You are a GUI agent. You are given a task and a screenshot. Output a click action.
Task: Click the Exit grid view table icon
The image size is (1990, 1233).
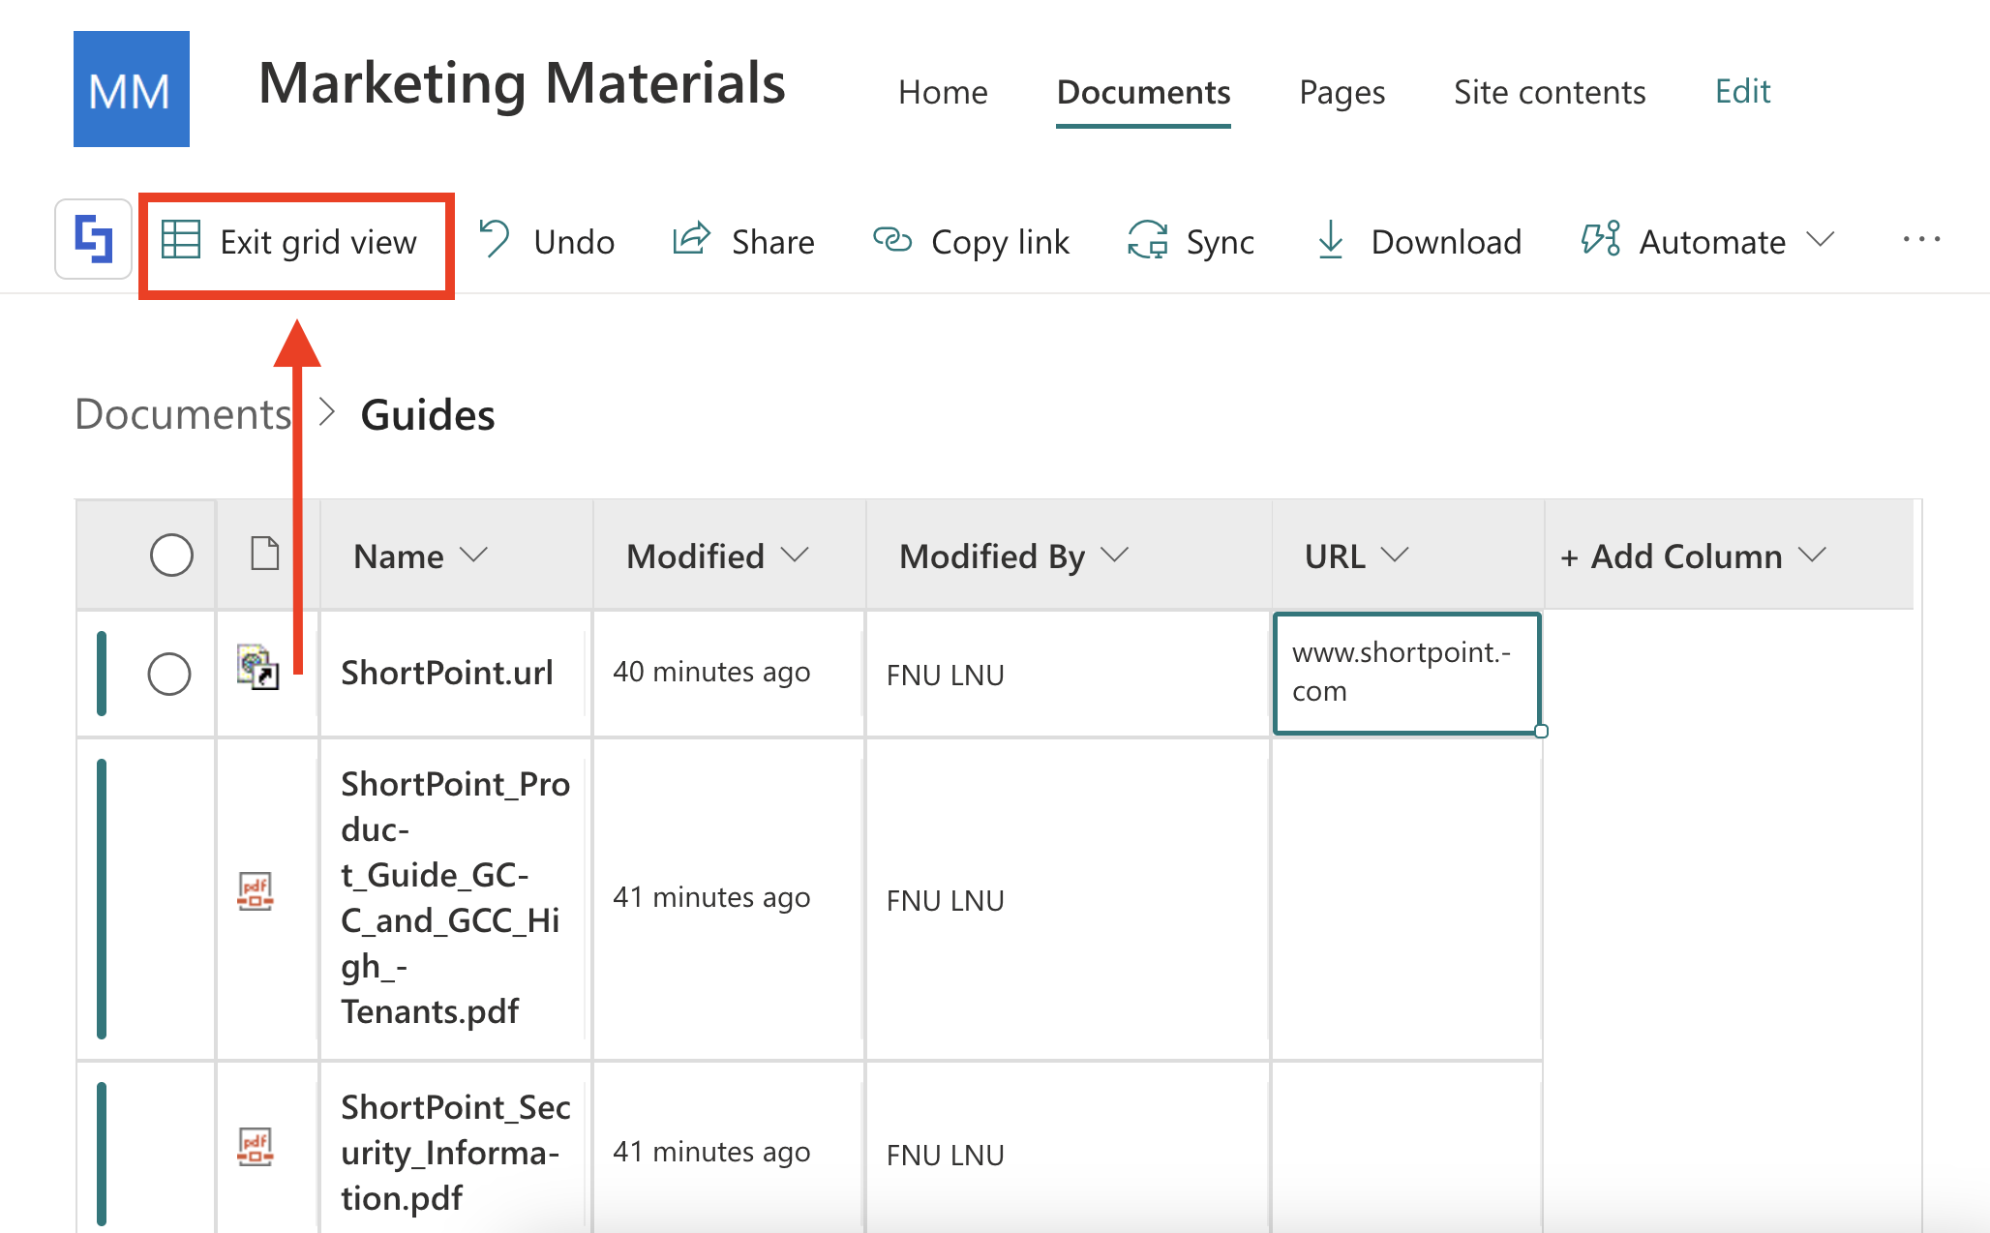181,240
